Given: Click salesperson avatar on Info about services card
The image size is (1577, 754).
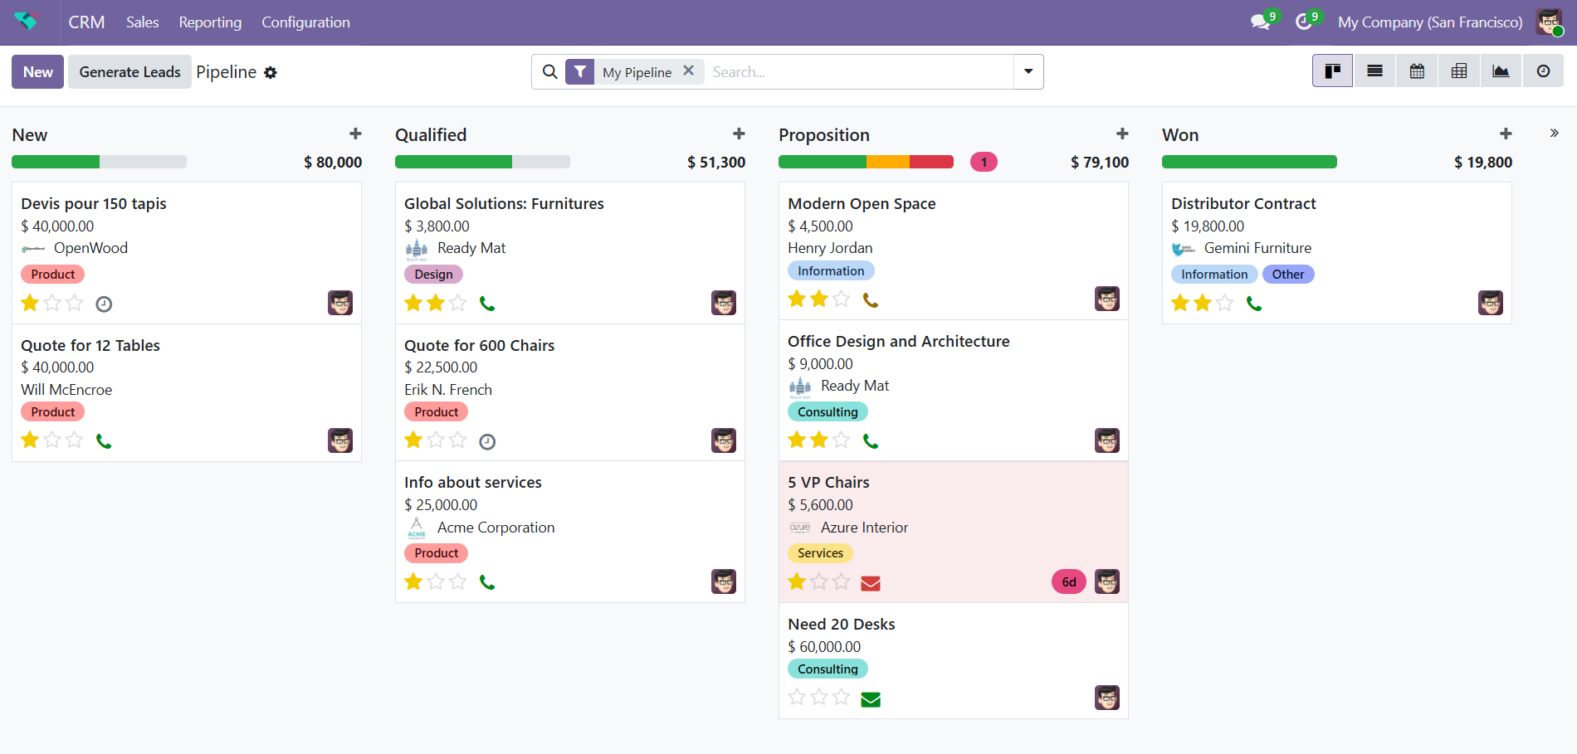Looking at the screenshot, I should pos(724,581).
